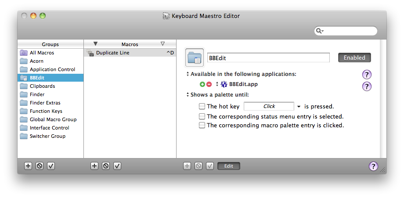Click the Duplicate Line macro icon
Image resolution: width=404 pixels, height=198 pixels.
(x=90, y=53)
